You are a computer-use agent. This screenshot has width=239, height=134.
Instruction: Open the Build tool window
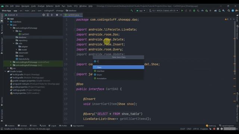pos(43,126)
